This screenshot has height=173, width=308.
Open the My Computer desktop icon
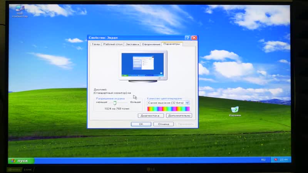click(20, 12)
